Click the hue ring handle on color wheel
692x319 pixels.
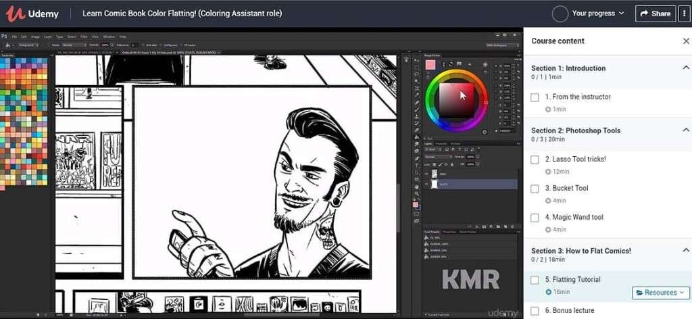486,102
